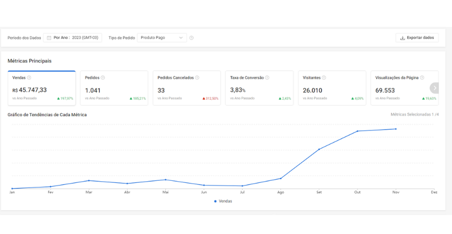Click the Mar data point on the chart line
This screenshot has height=234, width=452.
(89, 180)
